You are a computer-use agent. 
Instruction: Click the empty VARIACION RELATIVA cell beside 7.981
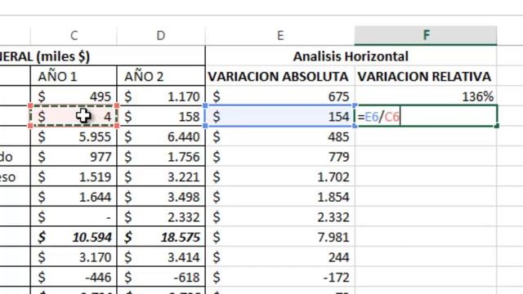[x=426, y=237]
